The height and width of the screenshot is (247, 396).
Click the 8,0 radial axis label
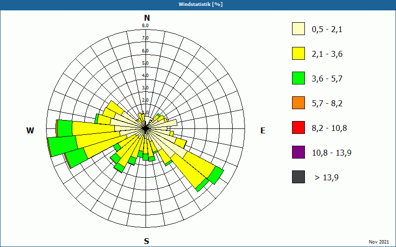145,26
